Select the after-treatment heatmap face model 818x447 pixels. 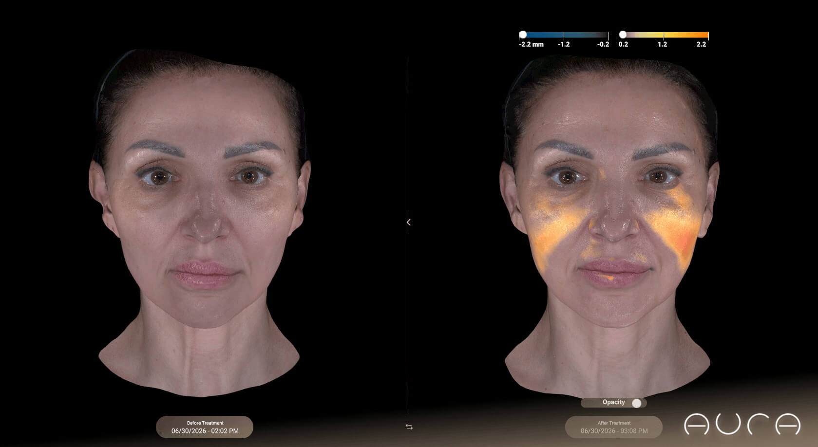click(x=609, y=224)
